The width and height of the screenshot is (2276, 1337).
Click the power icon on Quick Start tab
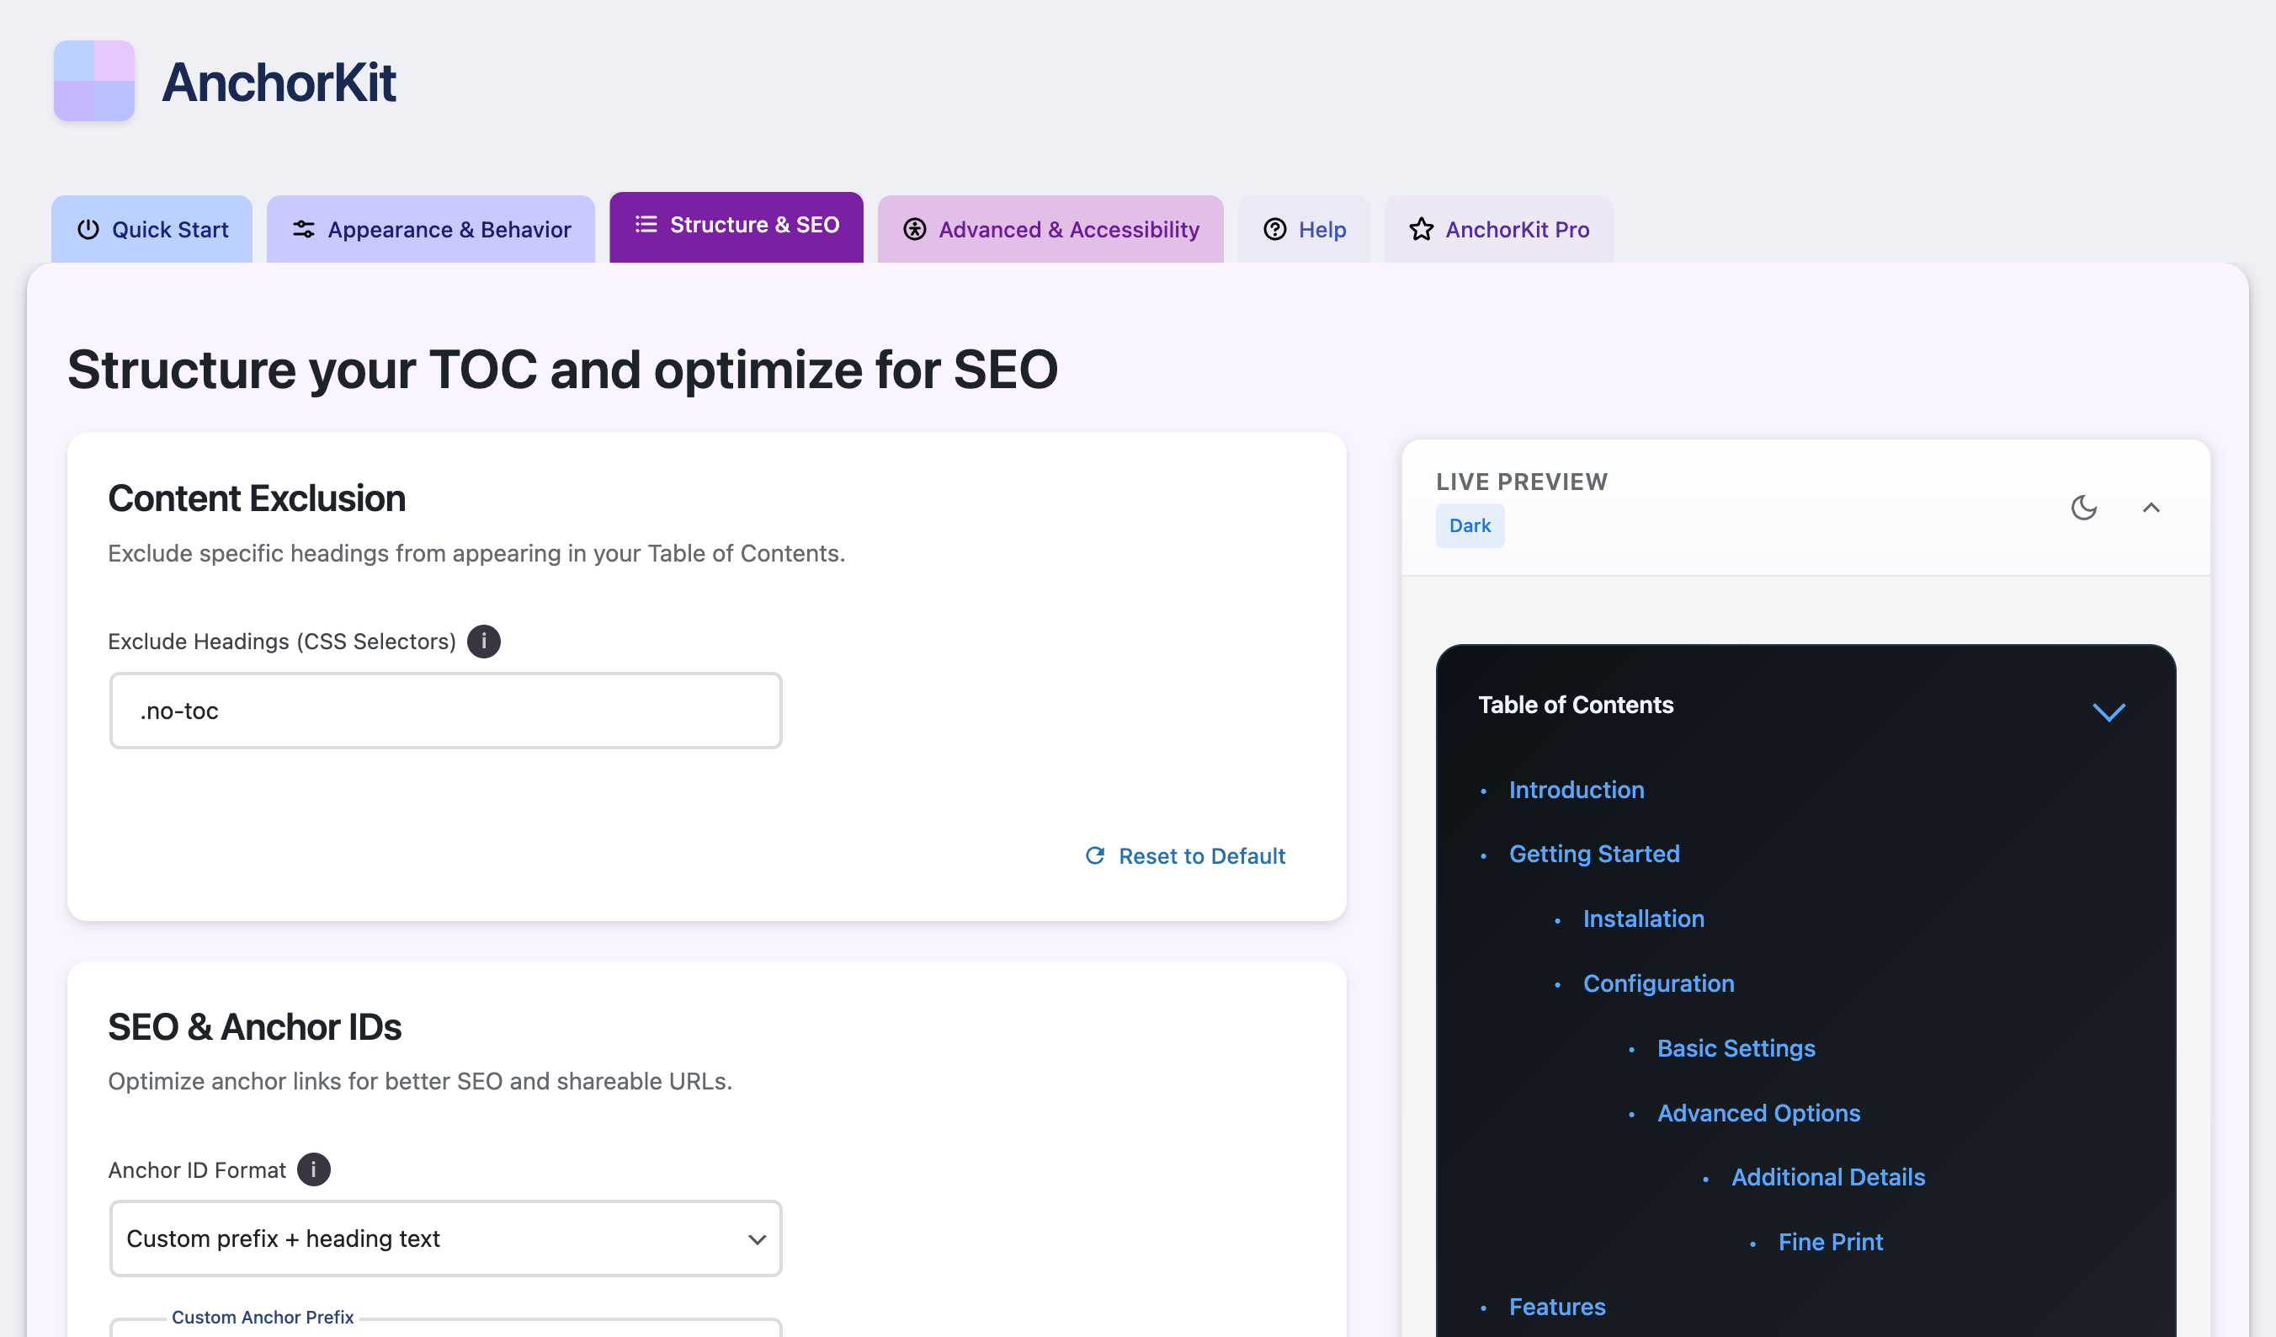(88, 230)
